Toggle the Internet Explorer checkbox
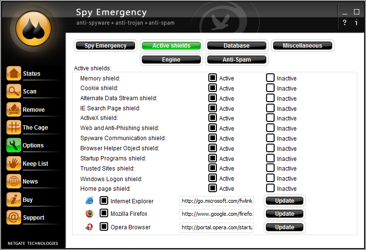Viewport: 366px width, 250px height. pos(104,200)
